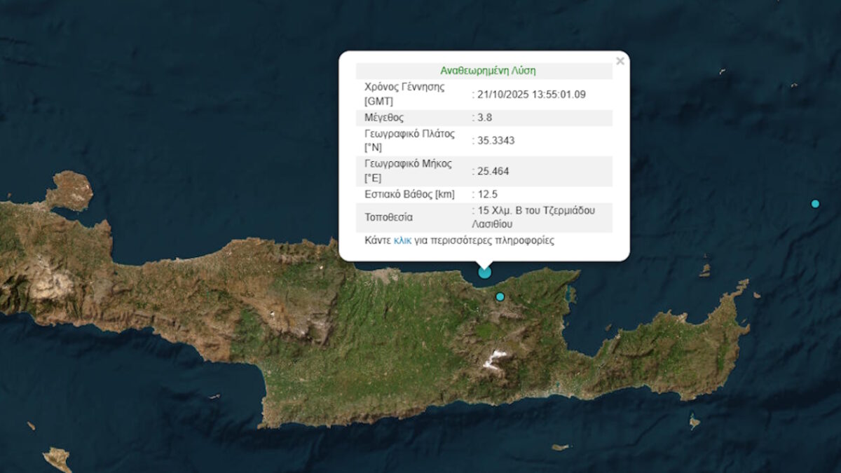The width and height of the screenshot is (841, 473).
Task: Click the 'Γεωγραφικό Πλάτος' row label
Action: (409, 134)
